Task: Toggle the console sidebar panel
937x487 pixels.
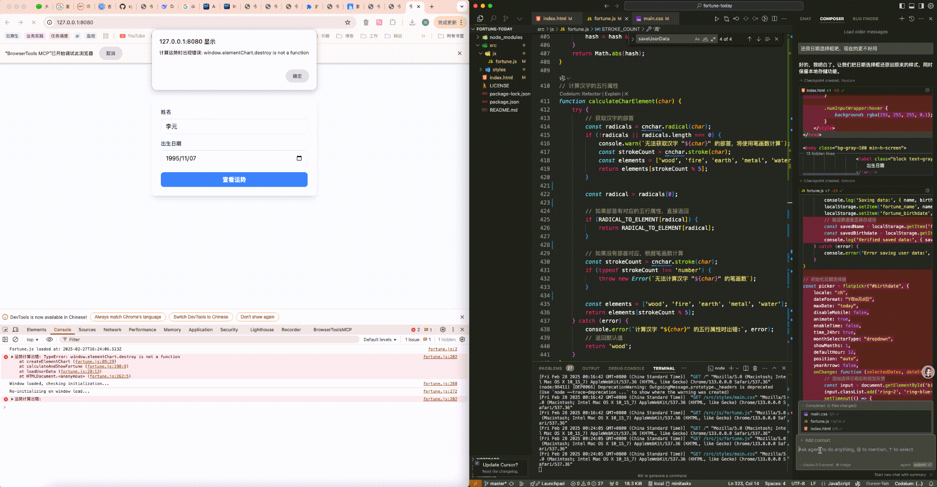Action: pos(6,339)
